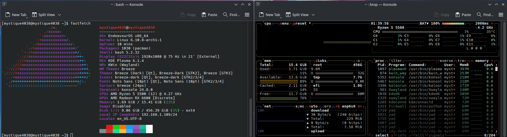Open Split View dropdown in btop Konsole
This screenshot has height=137, width=507.
[x=313, y=15]
